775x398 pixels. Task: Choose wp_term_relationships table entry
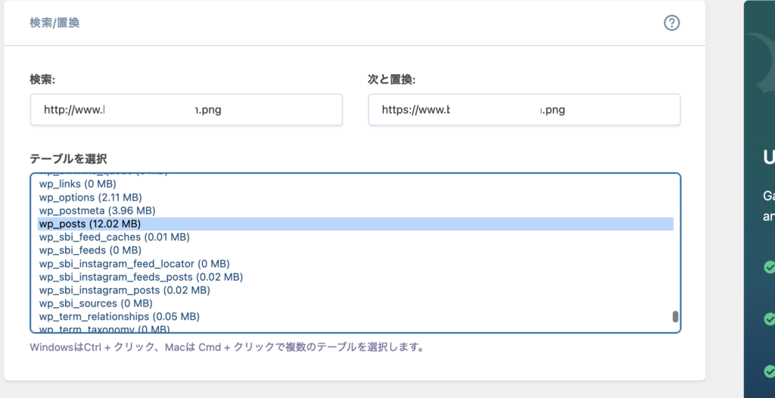pos(120,316)
